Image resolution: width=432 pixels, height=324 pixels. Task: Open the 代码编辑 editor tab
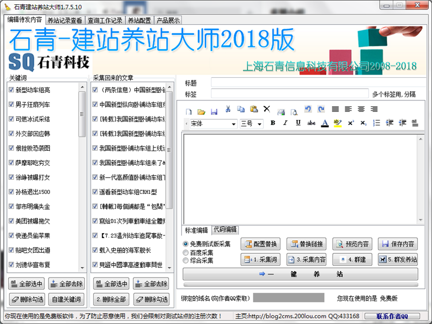click(x=225, y=230)
